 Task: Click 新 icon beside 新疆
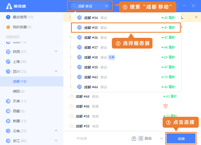(x=8, y=121)
